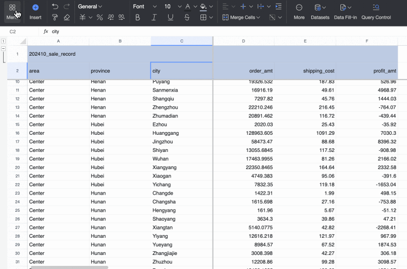Viewport: 407px width, 269px height.
Task: Toggle bold formatting
Action: (x=137, y=17)
